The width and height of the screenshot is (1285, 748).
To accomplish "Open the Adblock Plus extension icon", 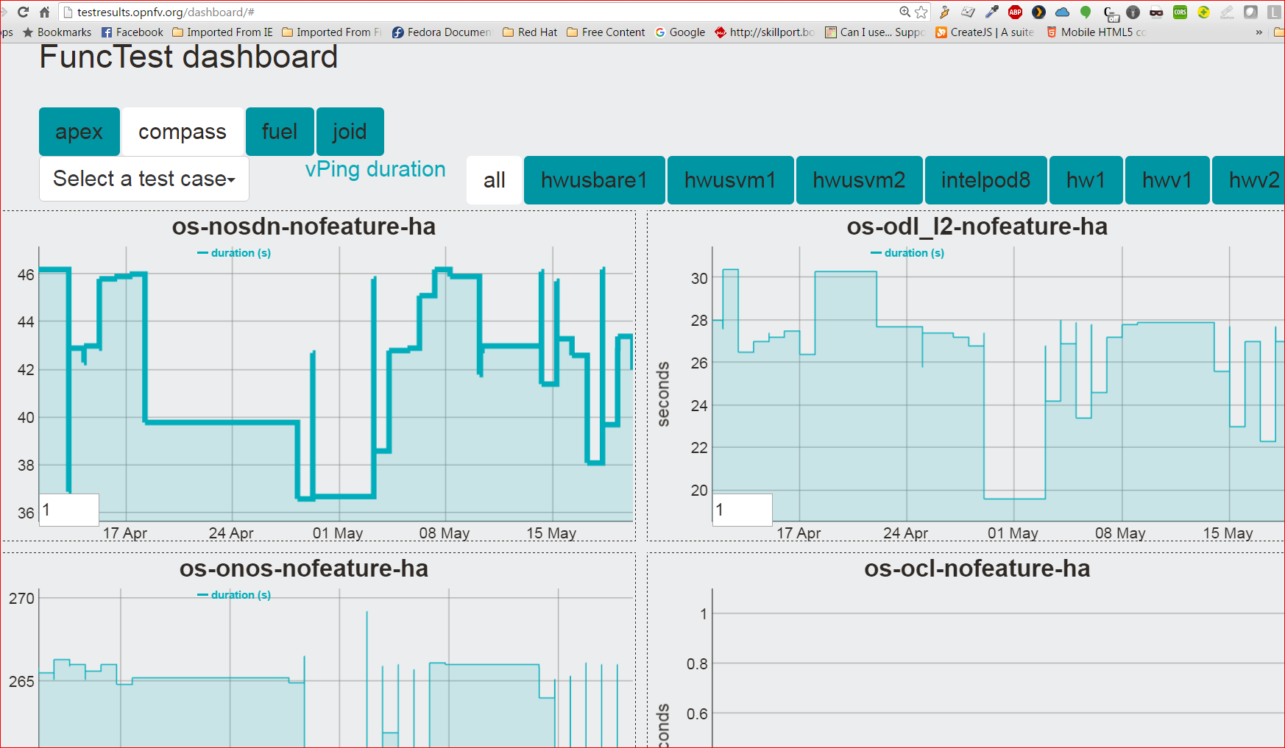I will click(1015, 12).
